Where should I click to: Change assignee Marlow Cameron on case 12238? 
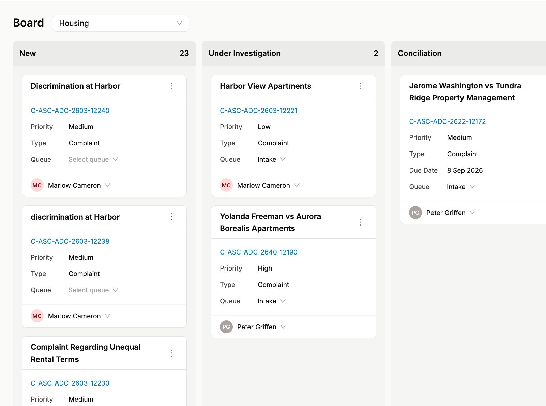tap(79, 316)
